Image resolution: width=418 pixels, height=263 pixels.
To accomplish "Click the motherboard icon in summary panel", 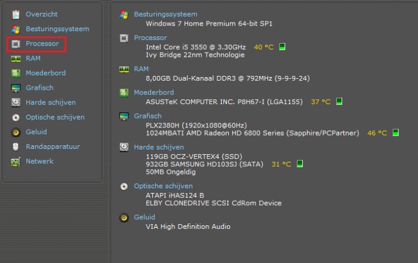I will click(124, 93).
